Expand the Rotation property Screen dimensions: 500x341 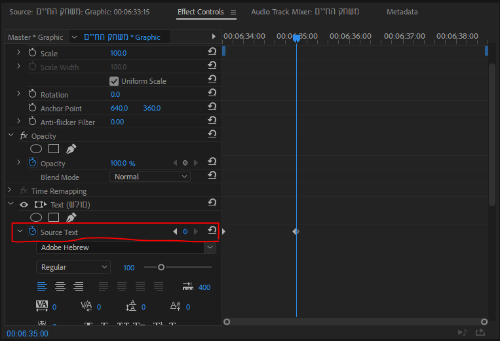pyautogui.click(x=18, y=94)
